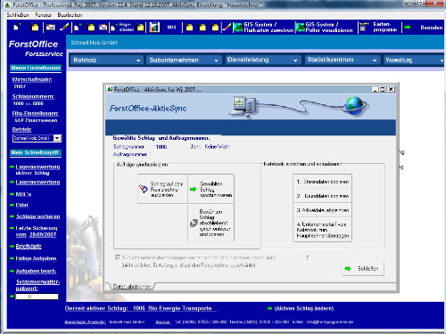The width and height of the screenshot is (446, 334).
Task: Click green arrow beside Fällige Aufgaben
Action: 12,258
